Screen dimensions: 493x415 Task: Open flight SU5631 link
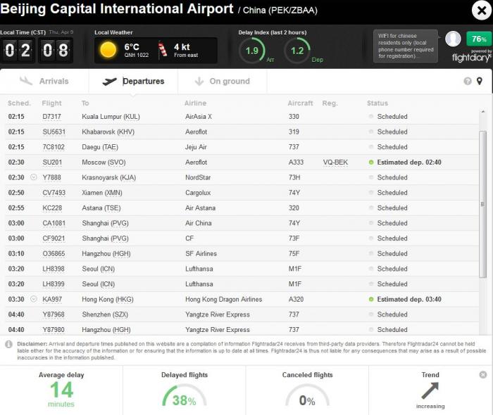(x=54, y=132)
